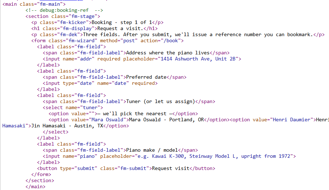
Task: Click the input type="date" line
Action: [x=100, y=83]
